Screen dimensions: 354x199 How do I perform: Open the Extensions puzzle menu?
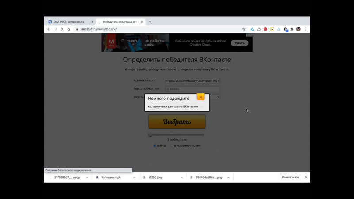tap(292, 29)
